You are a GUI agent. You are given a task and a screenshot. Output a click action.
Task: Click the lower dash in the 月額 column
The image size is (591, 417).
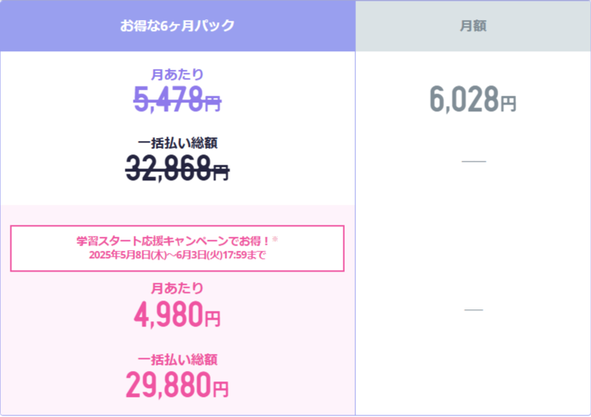474,310
